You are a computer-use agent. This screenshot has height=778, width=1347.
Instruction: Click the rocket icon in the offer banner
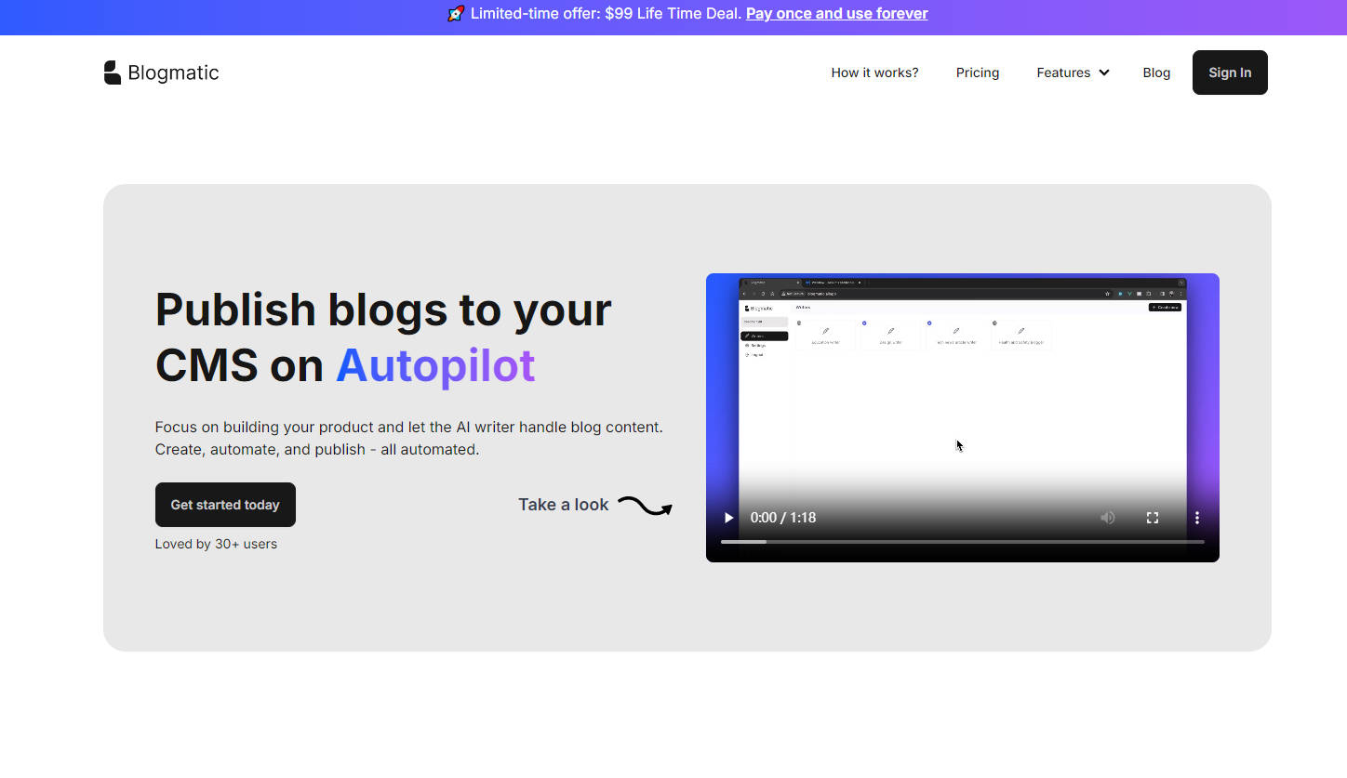[x=455, y=13]
